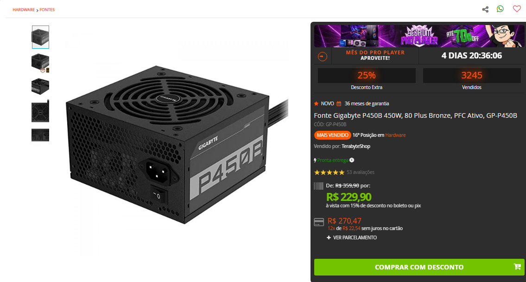Click the circular promo icon beside Mês do Pro Player
The width and height of the screenshot is (526, 282).
coord(323,57)
